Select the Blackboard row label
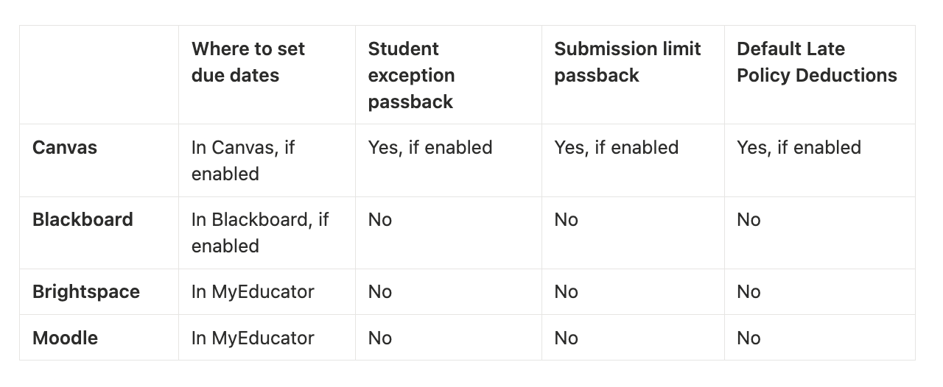943x387 pixels. pyautogui.click(x=83, y=219)
